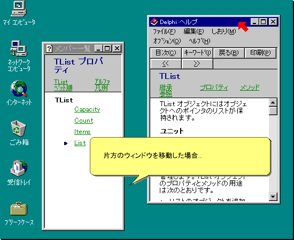Open the Count property link

tap(84, 121)
